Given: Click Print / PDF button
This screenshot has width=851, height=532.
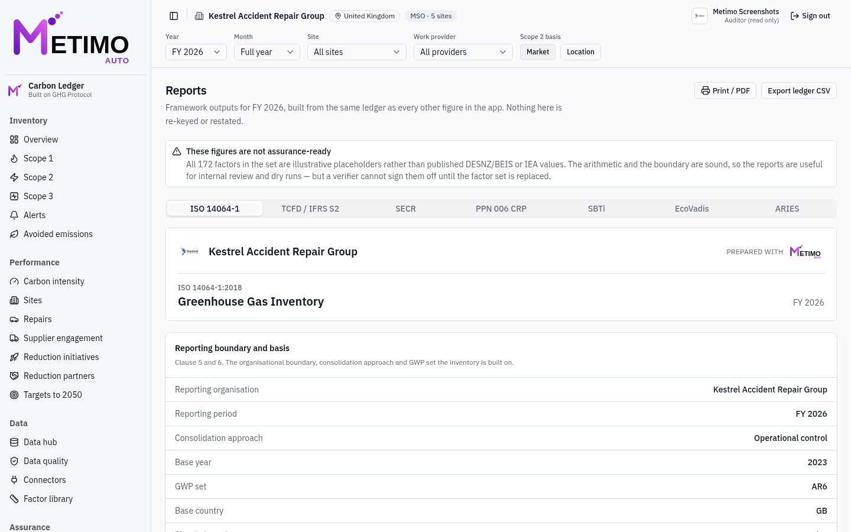Looking at the screenshot, I should click(725, 90).
